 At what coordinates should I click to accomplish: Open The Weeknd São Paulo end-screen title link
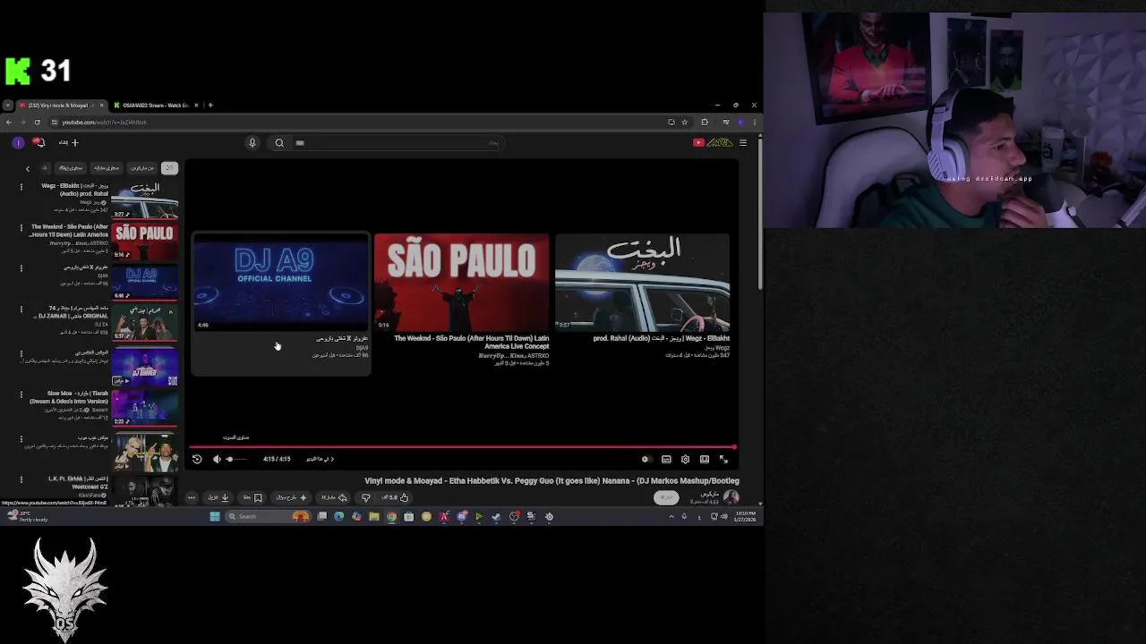tap(472, 342)
